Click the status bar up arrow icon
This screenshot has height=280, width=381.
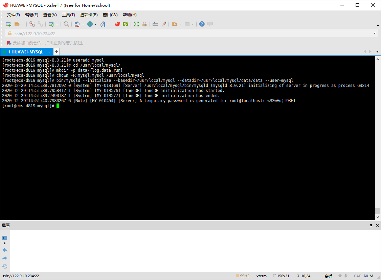point(340,276)
